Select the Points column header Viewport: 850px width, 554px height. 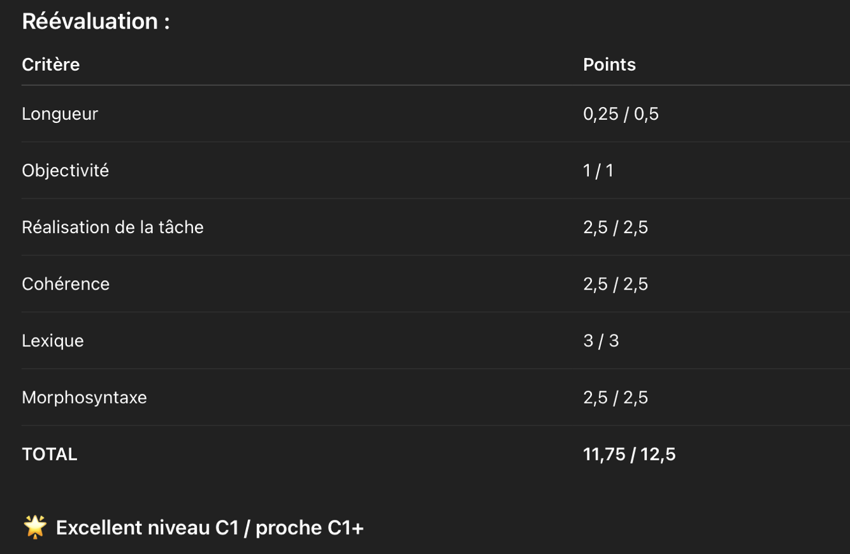609,64
